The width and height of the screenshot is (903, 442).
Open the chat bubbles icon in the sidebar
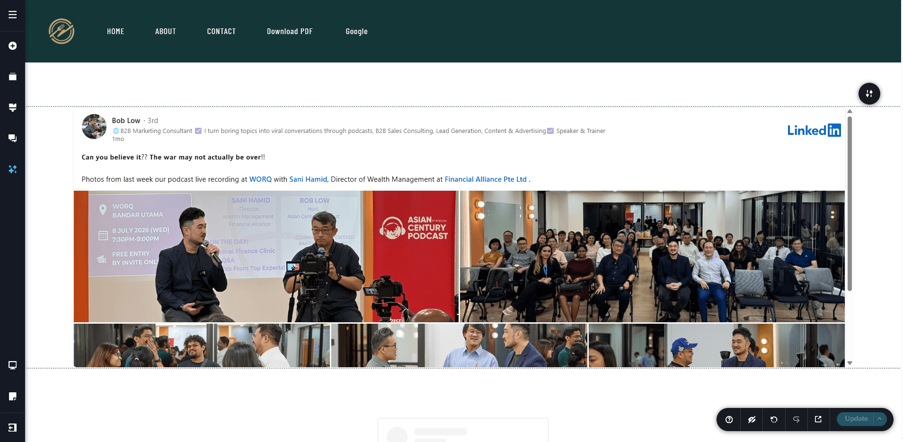coord(13,138)
